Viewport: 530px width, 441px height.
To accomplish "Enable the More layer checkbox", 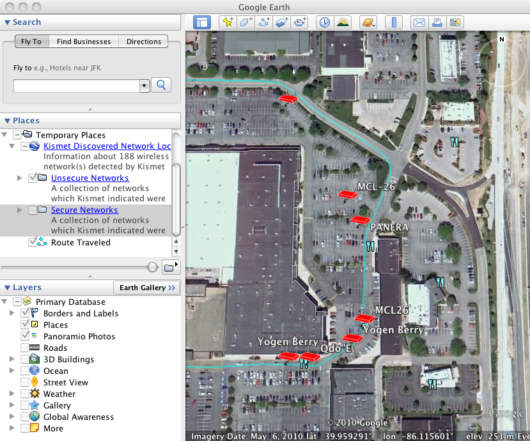I will click(25, 428).
